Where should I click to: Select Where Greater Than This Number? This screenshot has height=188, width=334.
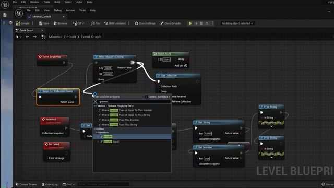pos(121,120)
